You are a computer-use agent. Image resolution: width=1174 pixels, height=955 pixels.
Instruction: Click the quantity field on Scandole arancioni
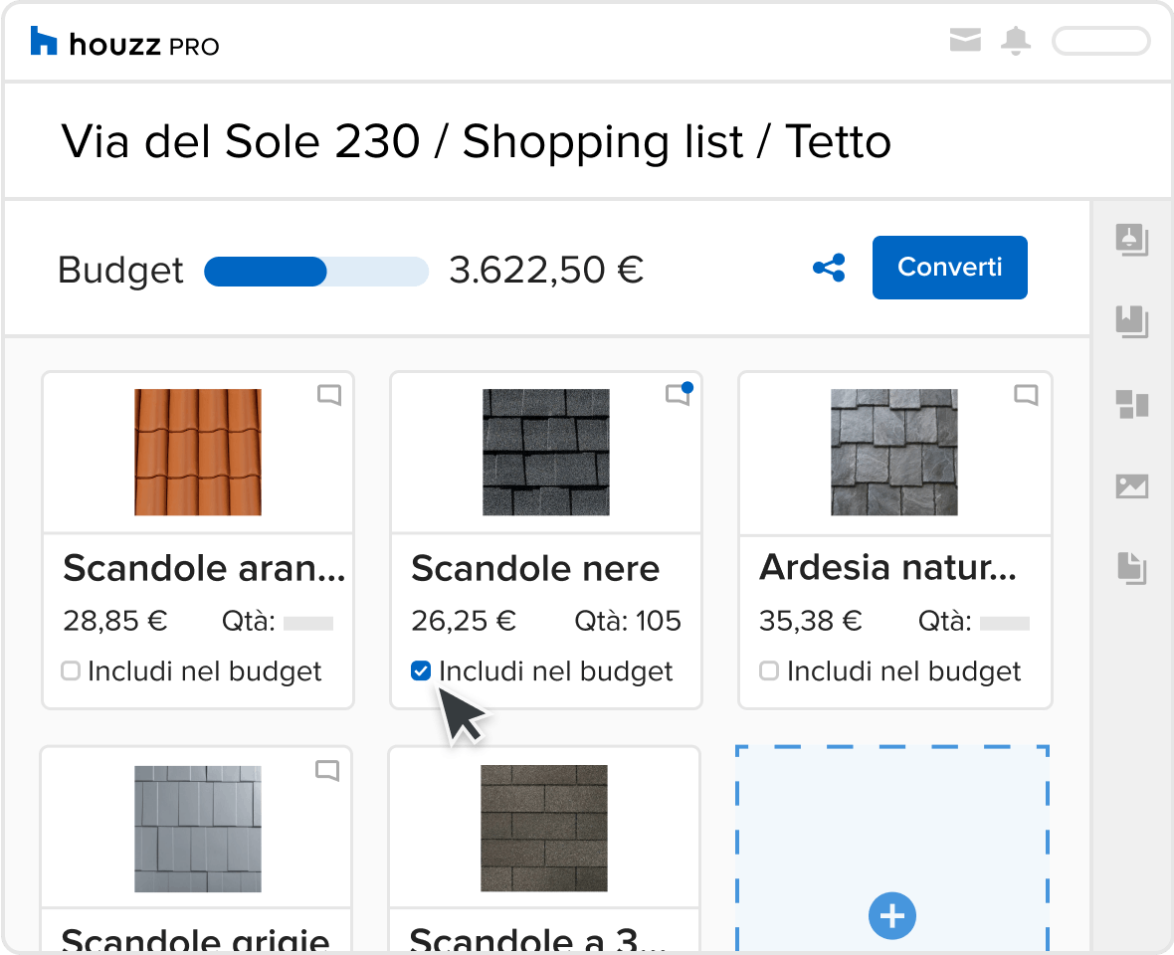point(307,623)
